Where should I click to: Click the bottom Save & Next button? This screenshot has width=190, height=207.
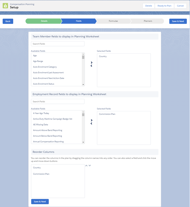(x=40, y=201)
